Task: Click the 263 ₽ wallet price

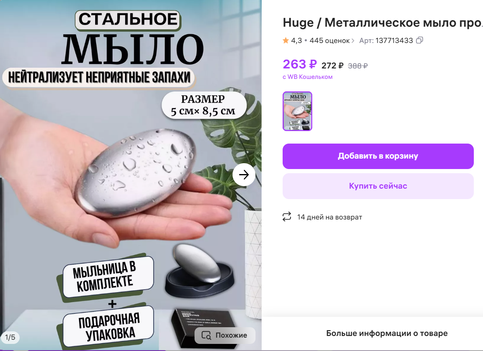Action: tap(300, 64)
